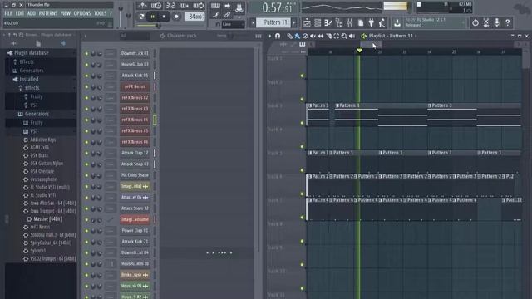Select the reFX Nexus #6 channel button
The width and height of the screenshot is (532, 299).
[x=135, y=142]
